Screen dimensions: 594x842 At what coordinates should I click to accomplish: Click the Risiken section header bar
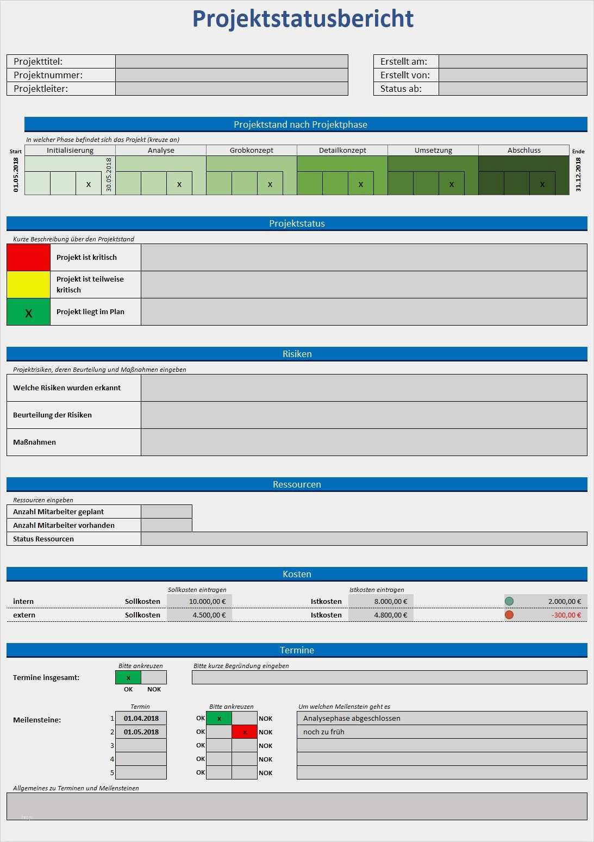click(x=297, y=354)
